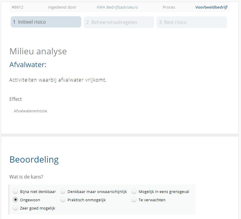Click the KWA Bedrijfsadviseurs link

point(117,7)
